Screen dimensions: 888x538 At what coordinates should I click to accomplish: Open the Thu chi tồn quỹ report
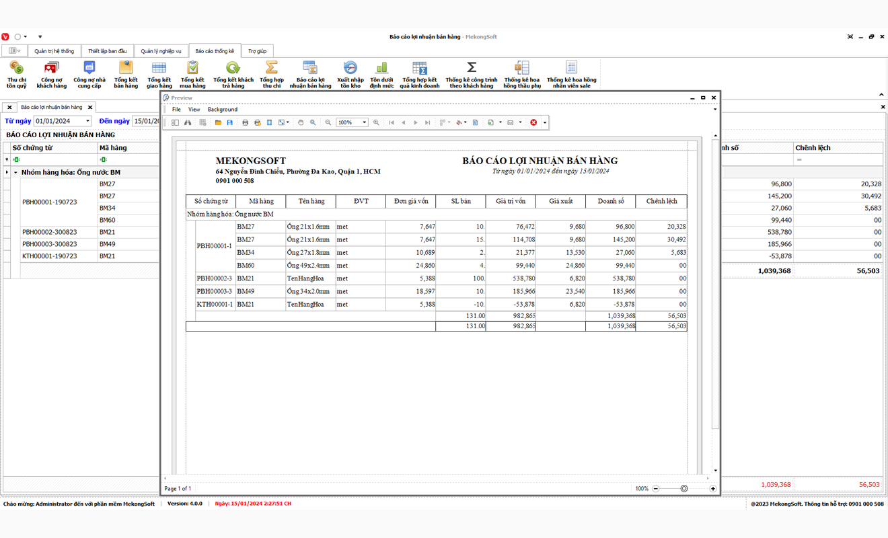pos(17,74)
